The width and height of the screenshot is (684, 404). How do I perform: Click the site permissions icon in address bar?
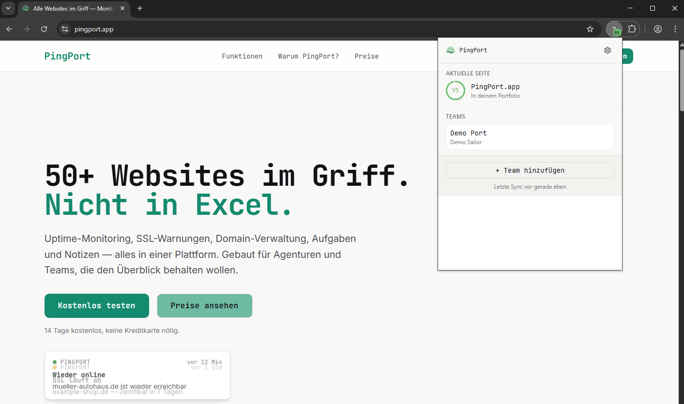tap(64, 29)
